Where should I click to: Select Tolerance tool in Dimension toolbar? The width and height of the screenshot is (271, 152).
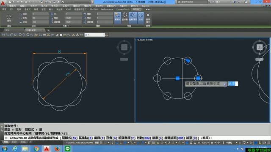click(57, 35)
